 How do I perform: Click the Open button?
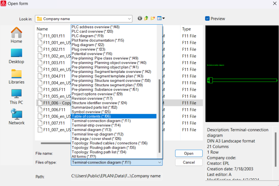[189, 153]
